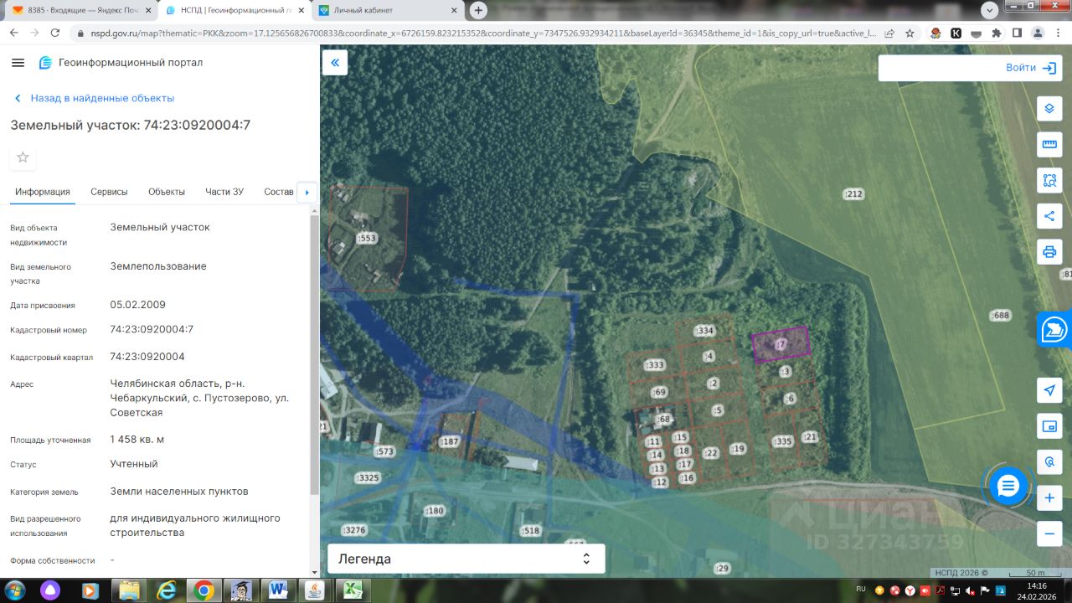Close the НСПД browser tab

point(301,10)
